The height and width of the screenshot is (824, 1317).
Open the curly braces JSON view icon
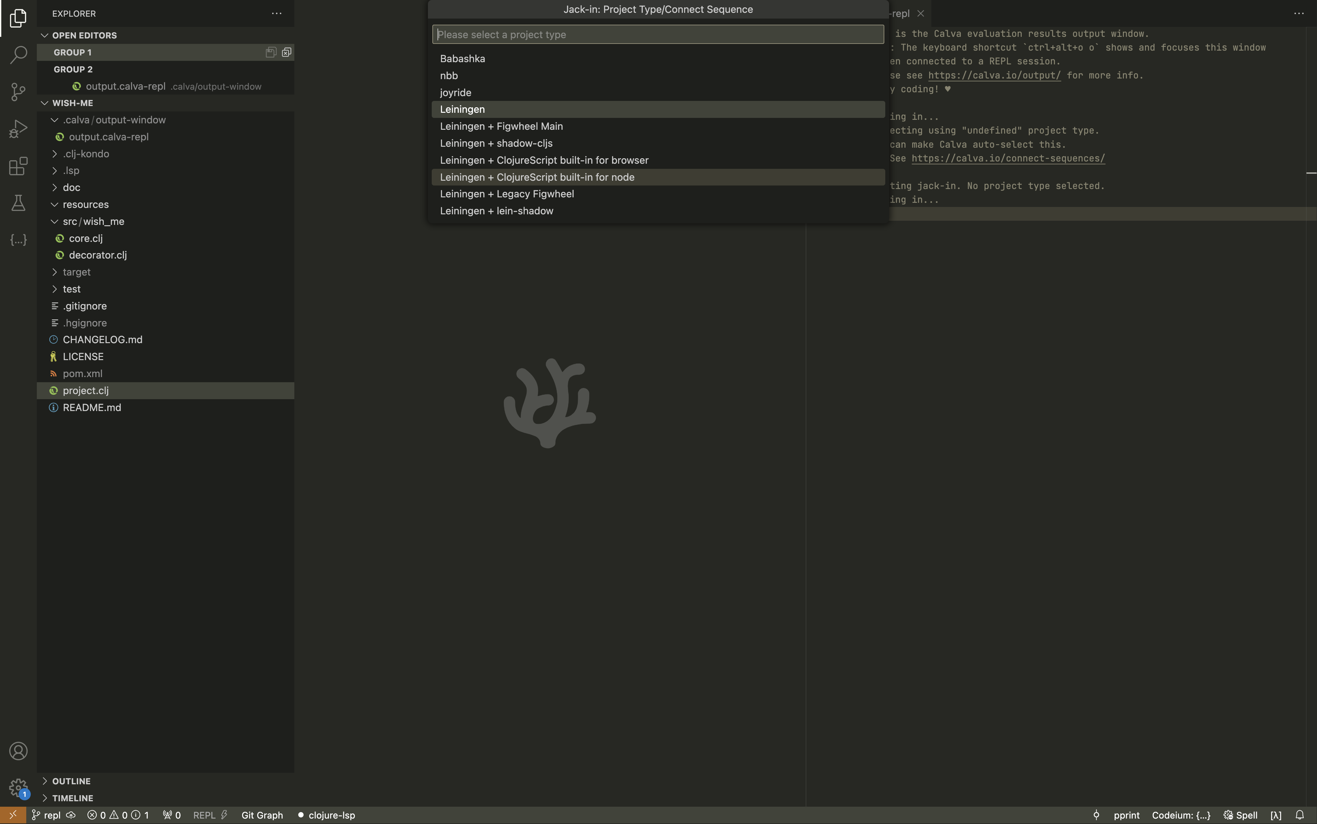point(18,240)
